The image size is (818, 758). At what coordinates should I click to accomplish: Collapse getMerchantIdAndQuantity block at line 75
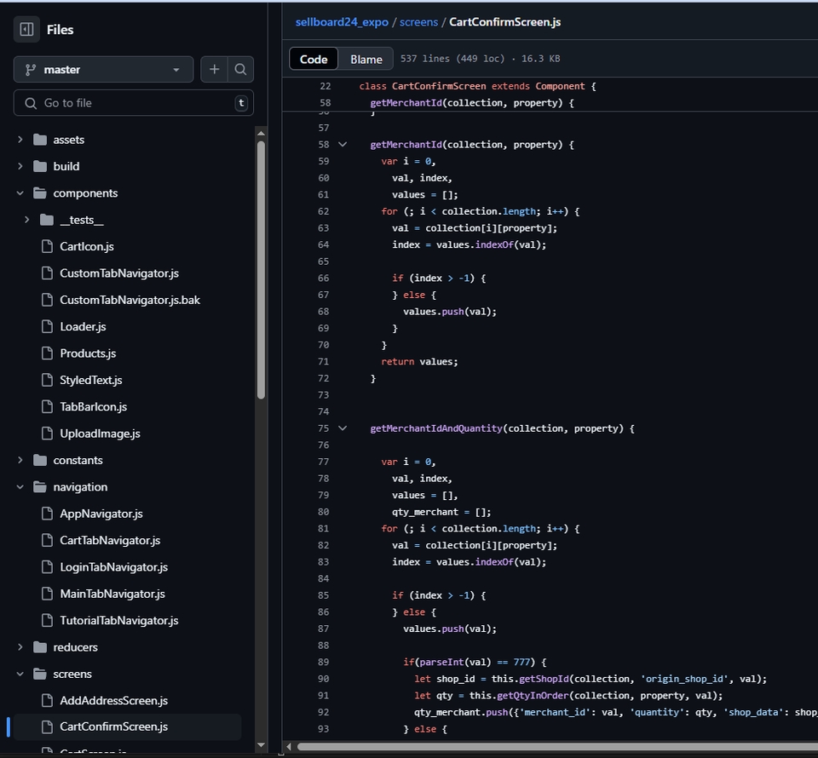(343, 428)
